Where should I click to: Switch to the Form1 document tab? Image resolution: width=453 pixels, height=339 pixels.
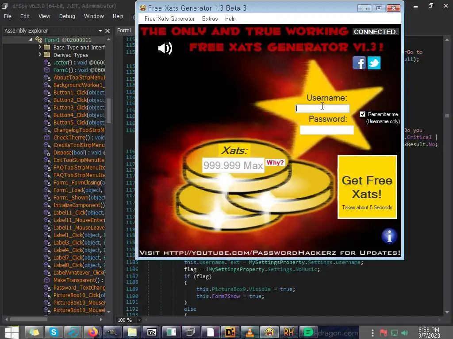coord(124,30)
